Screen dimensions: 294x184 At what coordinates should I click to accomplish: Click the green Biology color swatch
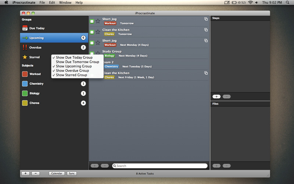click(x=25, y=93)
